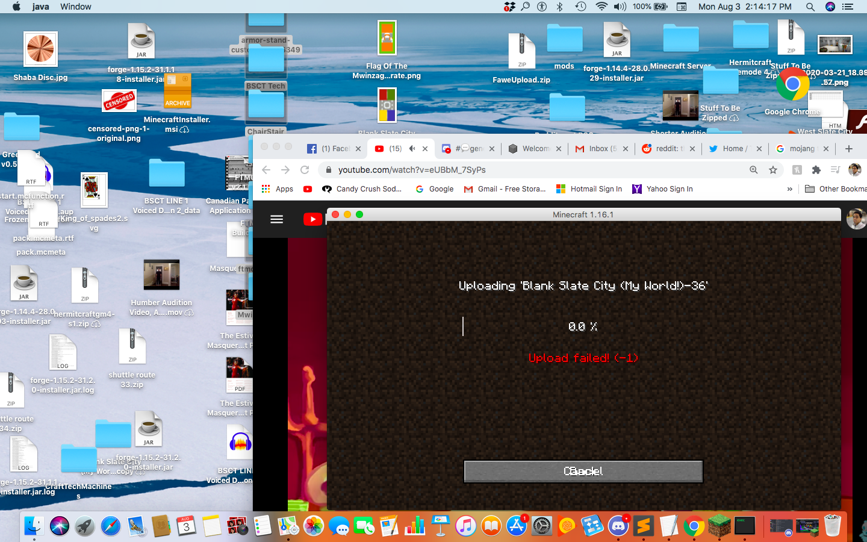Expand hidden bookmarks chevron
The image size is (867, 542).
[x=790, y=189]
